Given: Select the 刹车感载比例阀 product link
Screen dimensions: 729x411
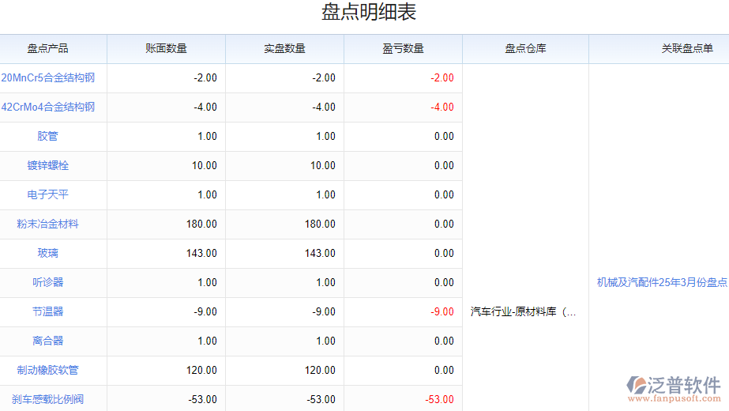Looking at the screenshot, I should [x=48, y=399].
